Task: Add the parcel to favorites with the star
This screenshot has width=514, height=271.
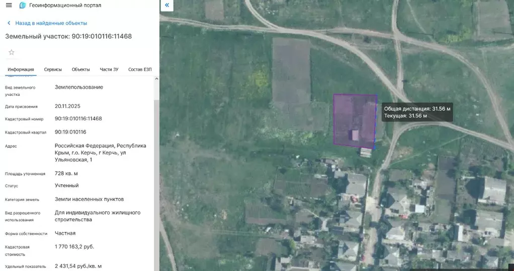Action: [12, 52]
